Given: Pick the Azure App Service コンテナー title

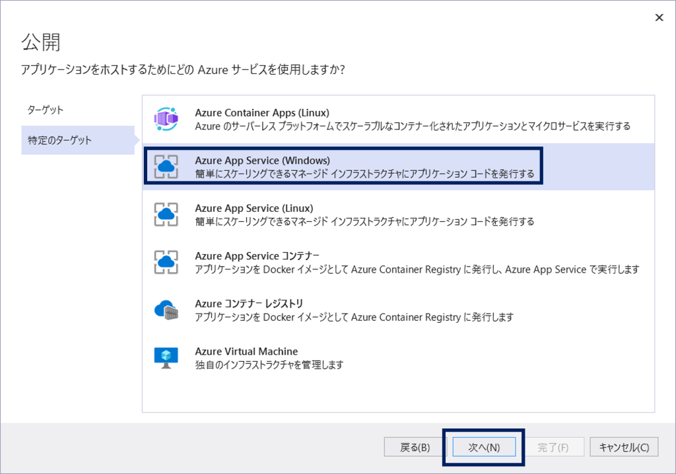Looking at the screenshot, I should coord(257,255).
